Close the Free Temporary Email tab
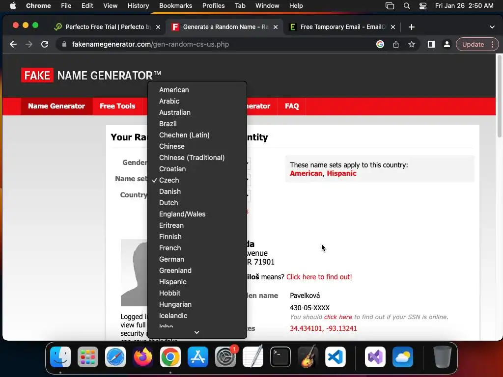The image size is (503, 377). pyautogui.click(x=393, y=27)
